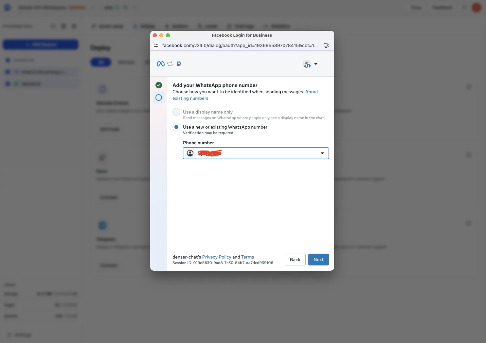Click the Back button
The image size is (486, 343).
click(x=295, y=260)
